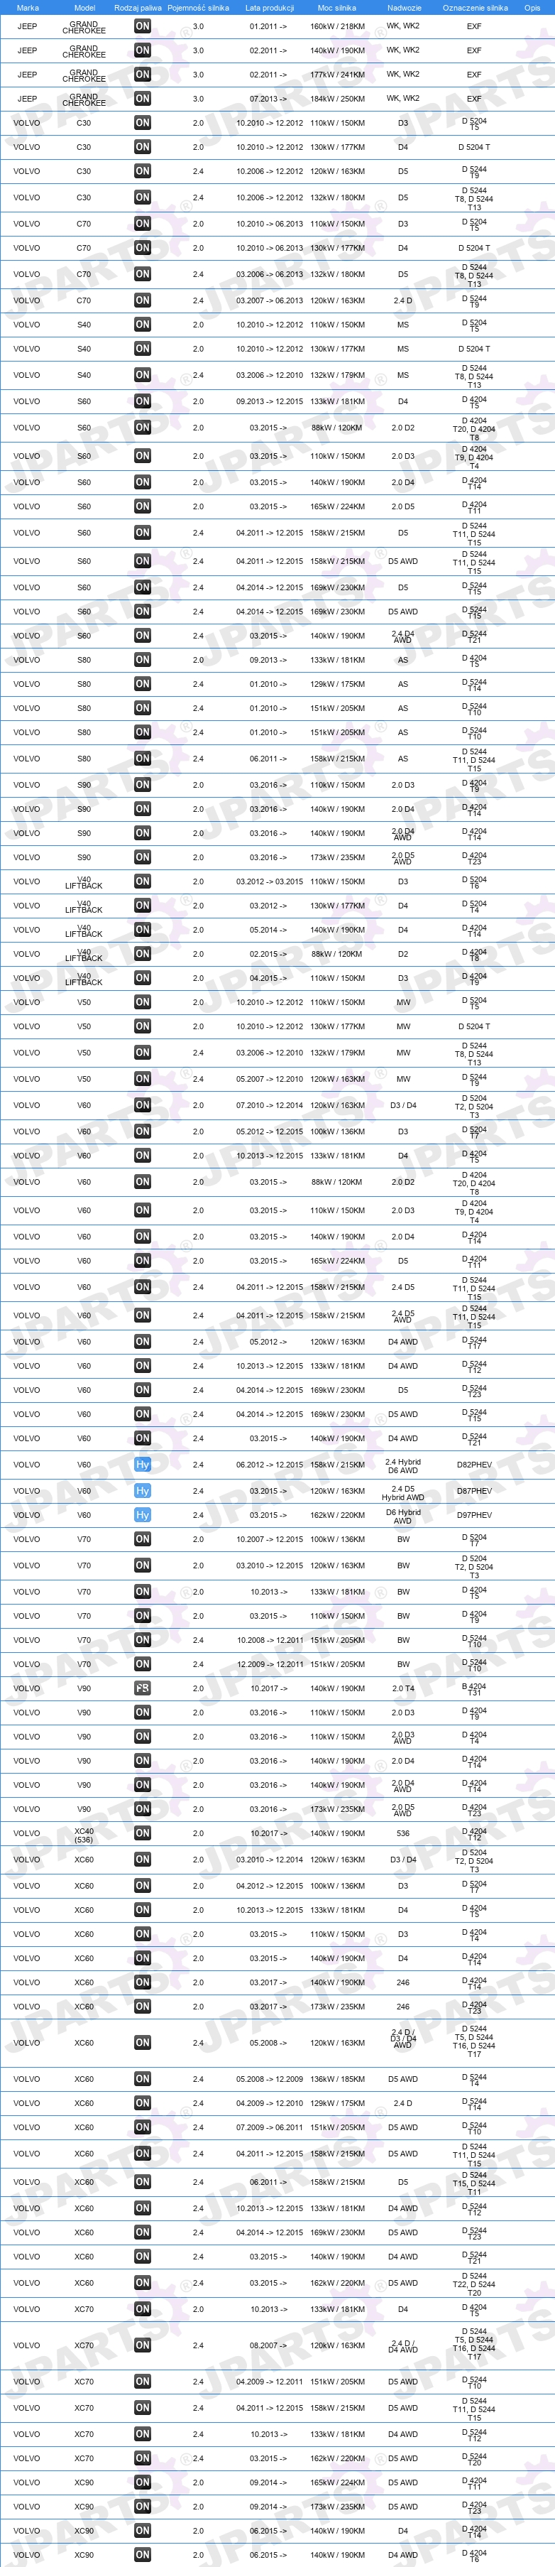Click the Pojemność silnika column header
The image size is (555, 2567).
[x=198, y=8]
